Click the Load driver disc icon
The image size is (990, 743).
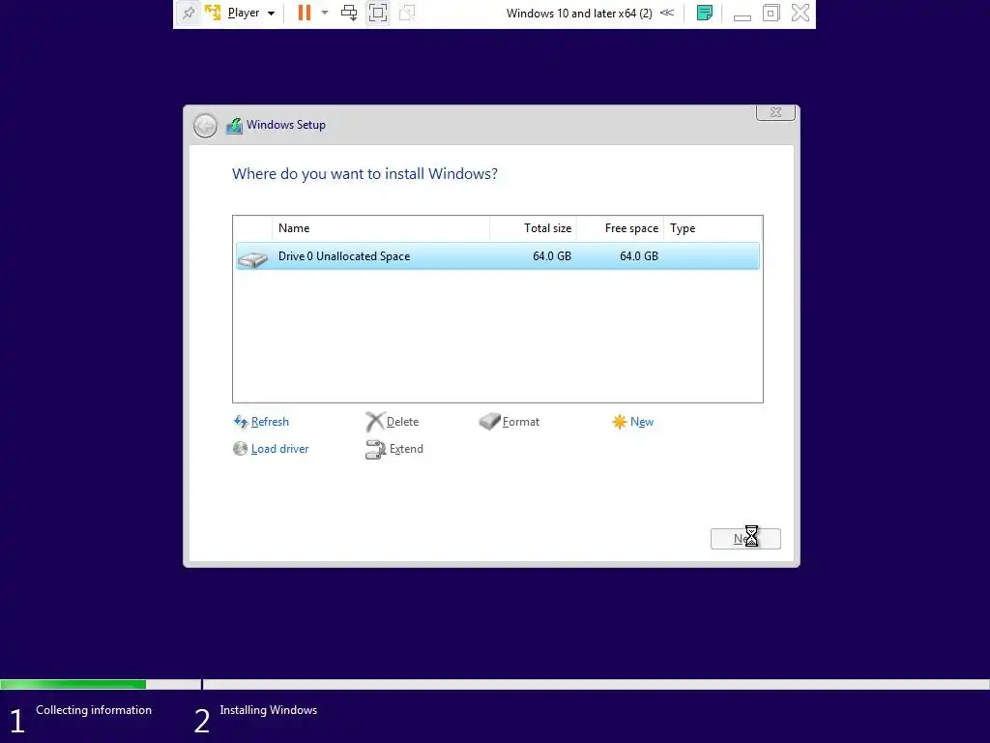click(240, 449)
